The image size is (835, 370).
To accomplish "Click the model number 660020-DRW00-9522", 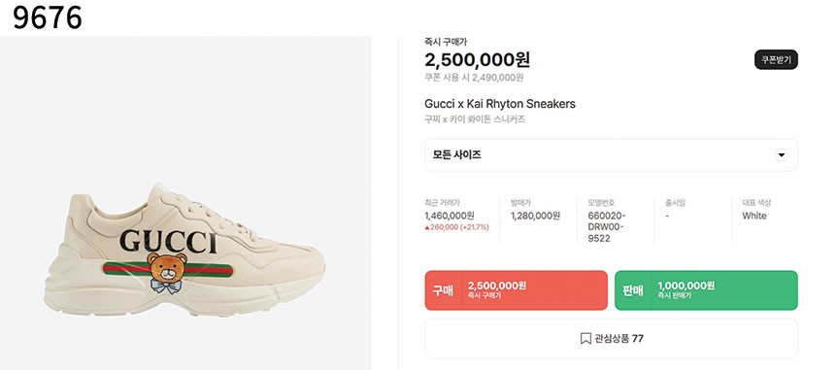I will [607, 227].
